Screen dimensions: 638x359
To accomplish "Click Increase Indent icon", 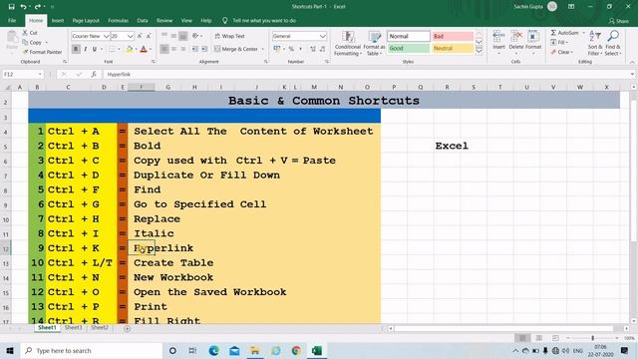I will pos(204,49).
